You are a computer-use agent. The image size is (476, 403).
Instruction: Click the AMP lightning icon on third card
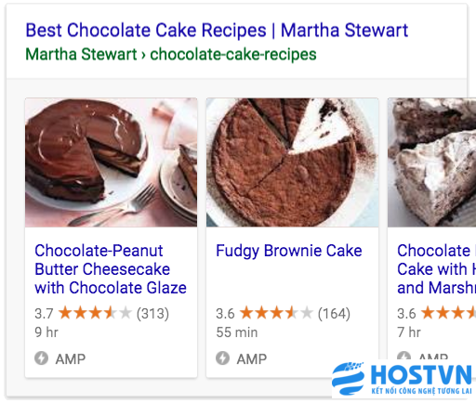tap(404, 356)
